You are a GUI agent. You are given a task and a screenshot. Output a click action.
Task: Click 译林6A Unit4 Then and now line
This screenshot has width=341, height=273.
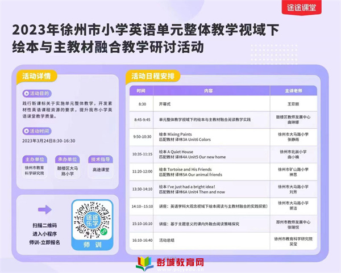pos(192,192)
